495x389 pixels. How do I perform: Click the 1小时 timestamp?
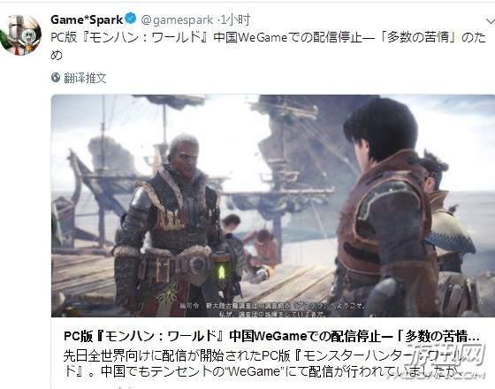[x=236, y=19]
